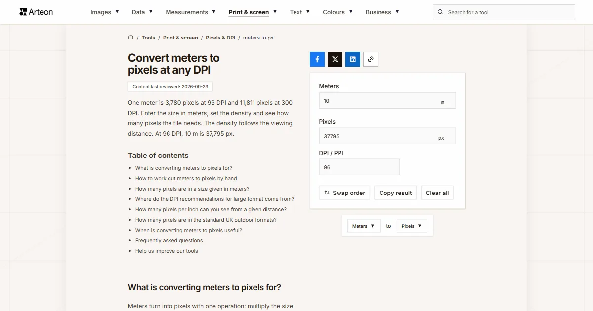Share this page on Facebook
This screenshot has height=311, width=593.
point(317,59)
